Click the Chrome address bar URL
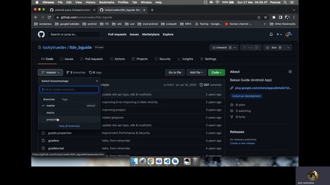Viewport: 330px width, 185px height. pos(87,17)
